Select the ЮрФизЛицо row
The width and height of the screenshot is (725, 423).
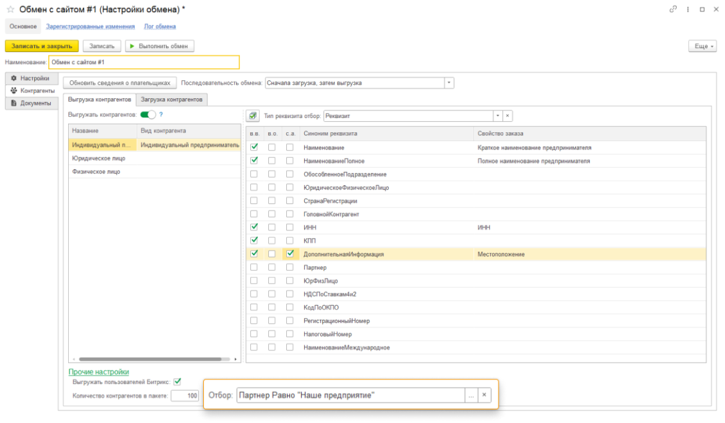click(476, 281)
